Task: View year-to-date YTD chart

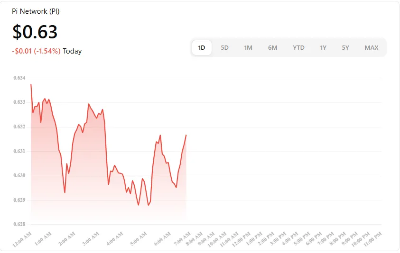Action: [298, 48]
